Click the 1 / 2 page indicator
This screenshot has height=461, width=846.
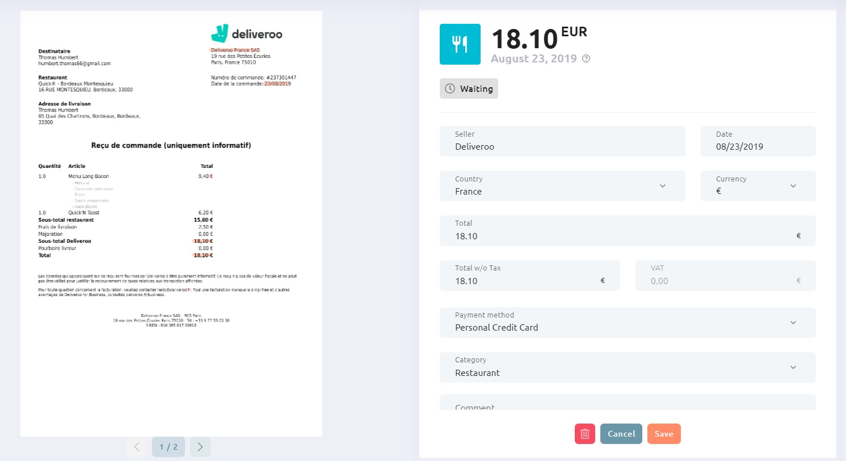[x=169, y=447]
